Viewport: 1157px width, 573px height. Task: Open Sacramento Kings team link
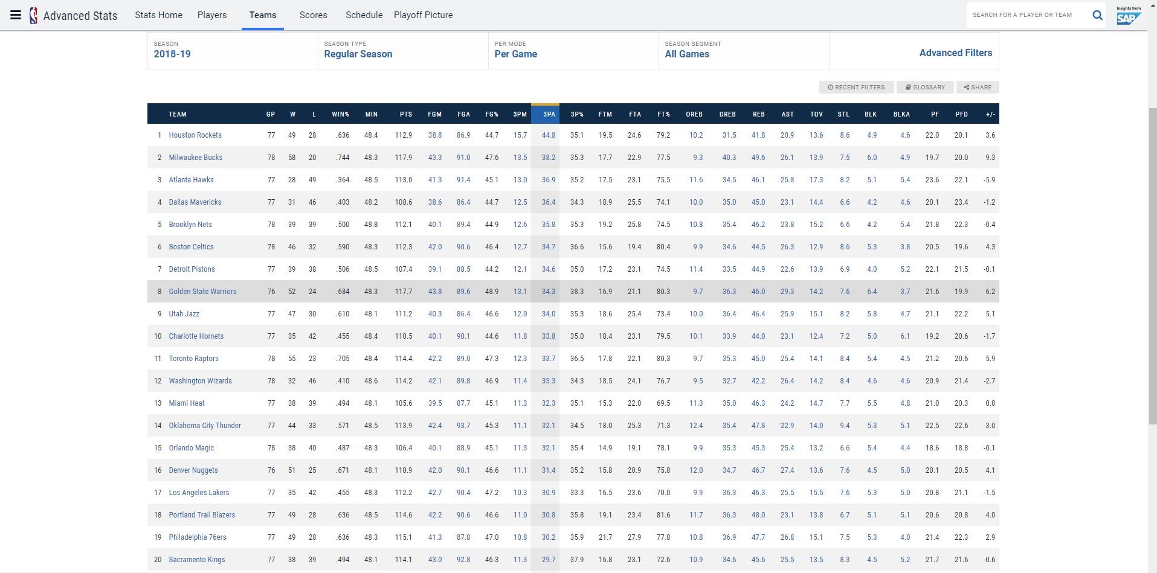[197, 560]
